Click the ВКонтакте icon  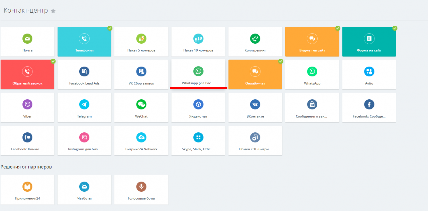pos(255,104)
